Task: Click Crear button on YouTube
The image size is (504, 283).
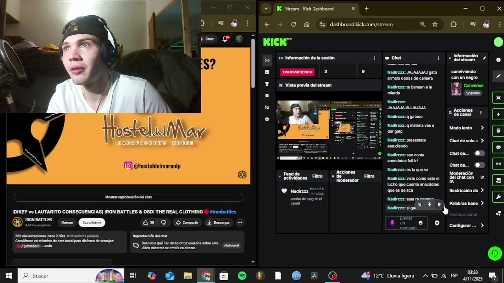Action: tap(208, 39)
